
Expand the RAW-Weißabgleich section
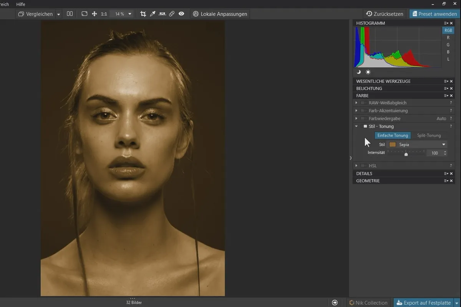point(357,103)
